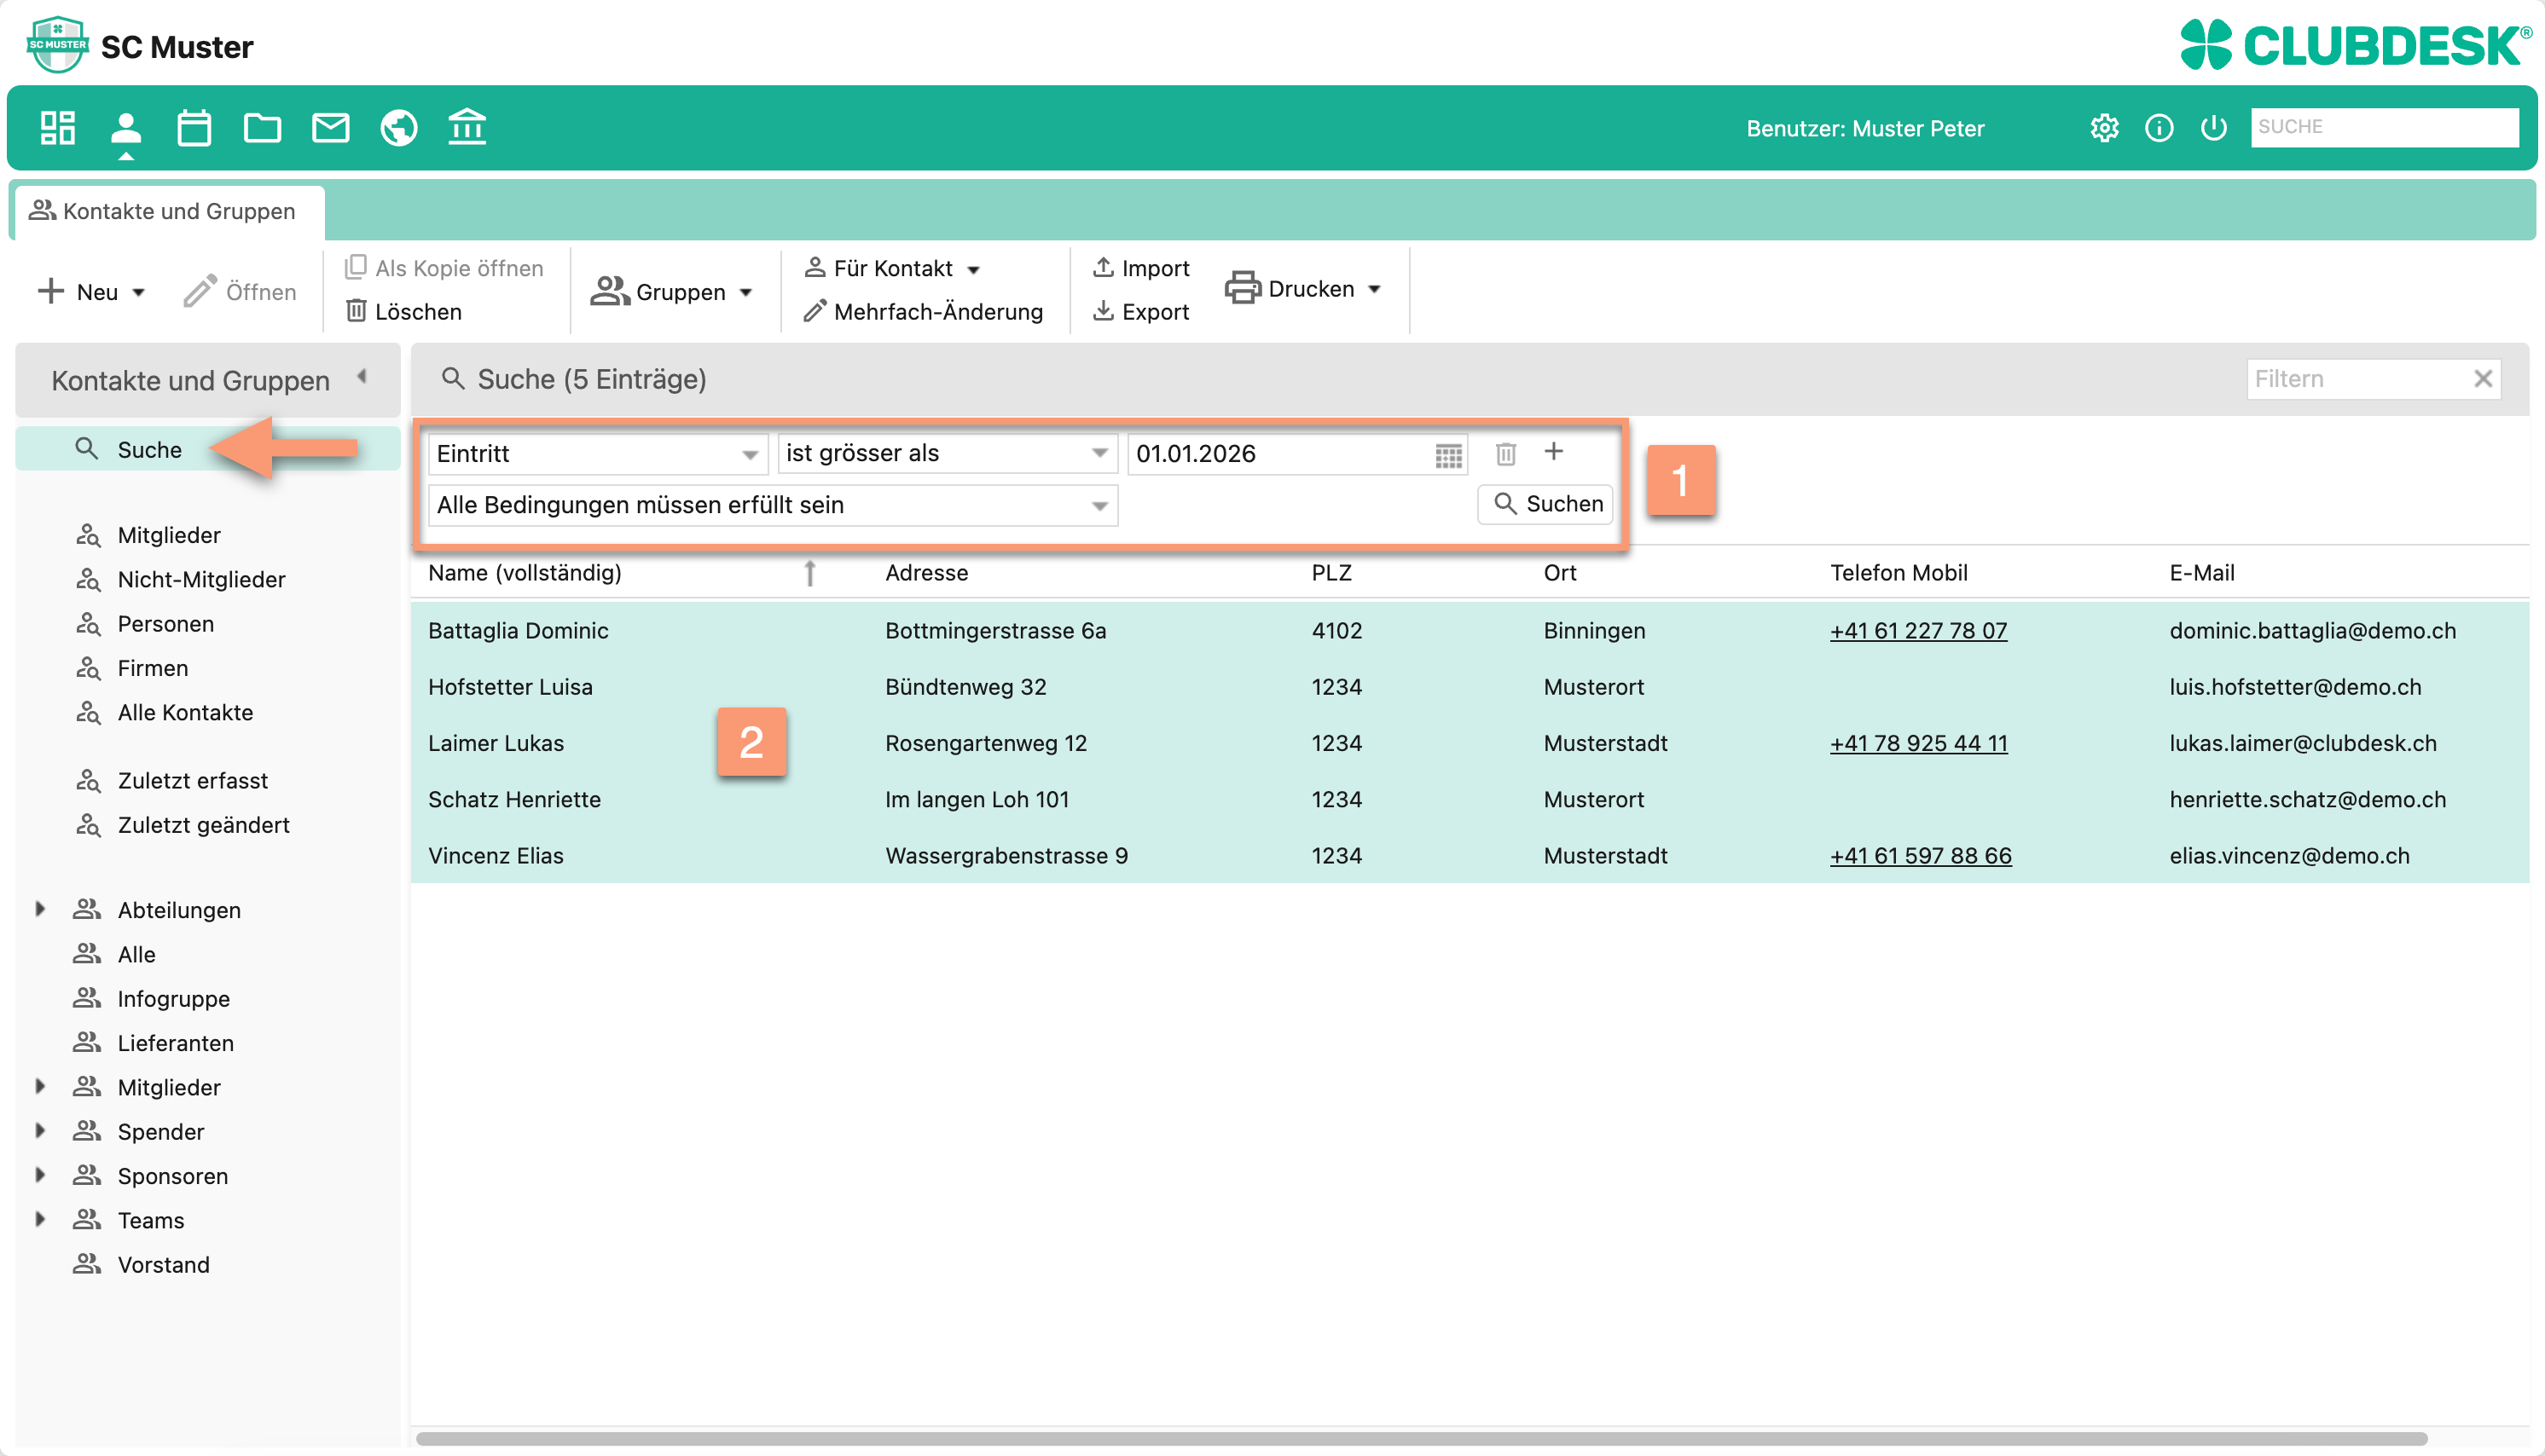Open the calendar module icon
The width and height of the screenshot is (2545, 1456).
[194, 128]
